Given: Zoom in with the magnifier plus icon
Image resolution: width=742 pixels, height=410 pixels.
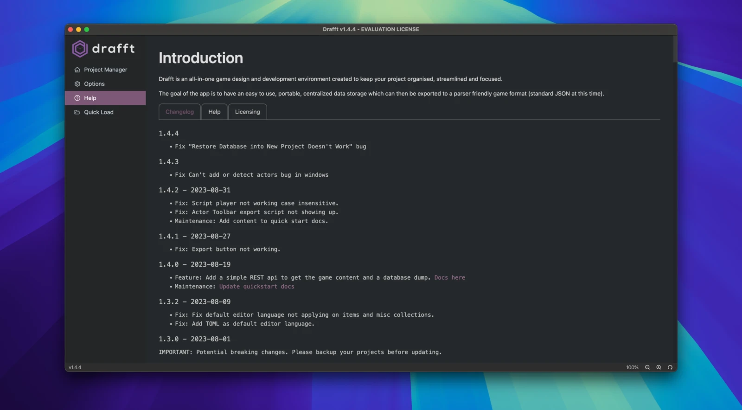Looking at the screenshot, I should point(659,367).
